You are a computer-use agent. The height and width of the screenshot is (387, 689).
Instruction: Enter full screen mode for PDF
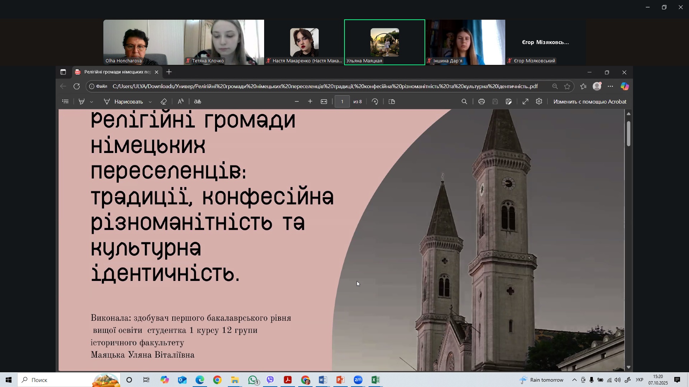525,102
